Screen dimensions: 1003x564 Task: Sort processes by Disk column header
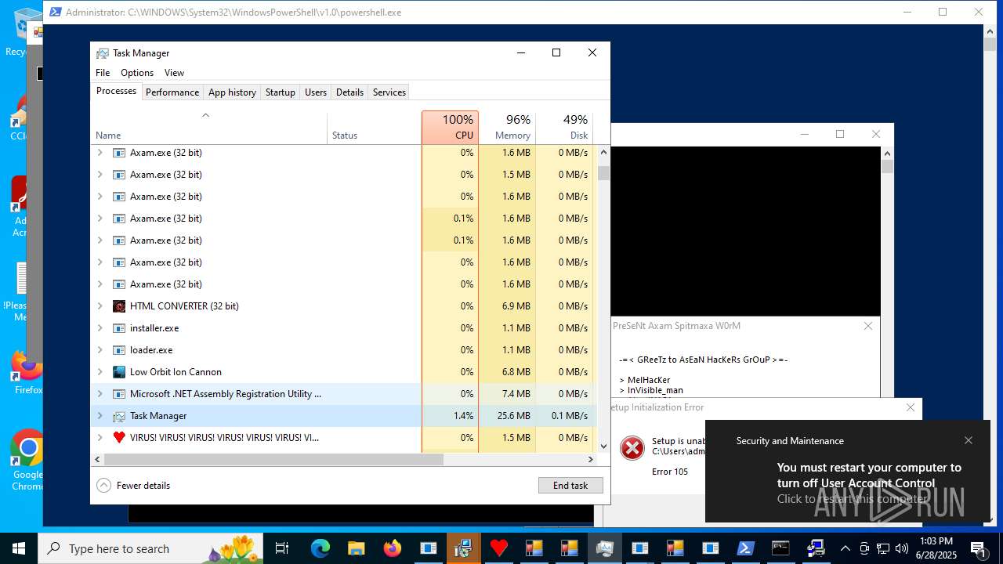click(x=564, y=127)
